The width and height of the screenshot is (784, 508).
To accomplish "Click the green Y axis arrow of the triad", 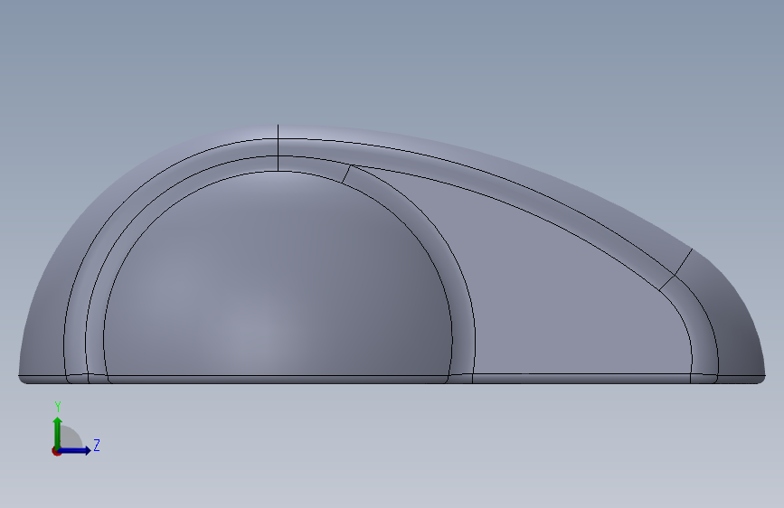I will coord(58,432).
